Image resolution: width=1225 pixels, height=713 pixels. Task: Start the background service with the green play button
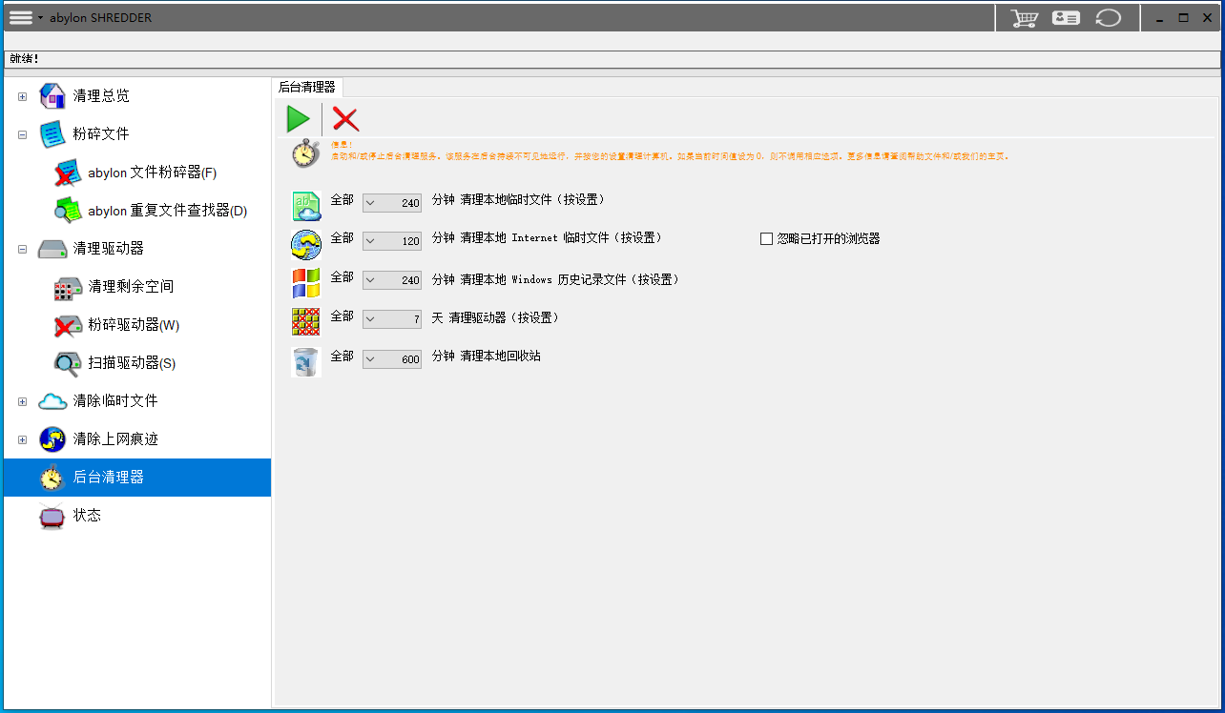298,119
